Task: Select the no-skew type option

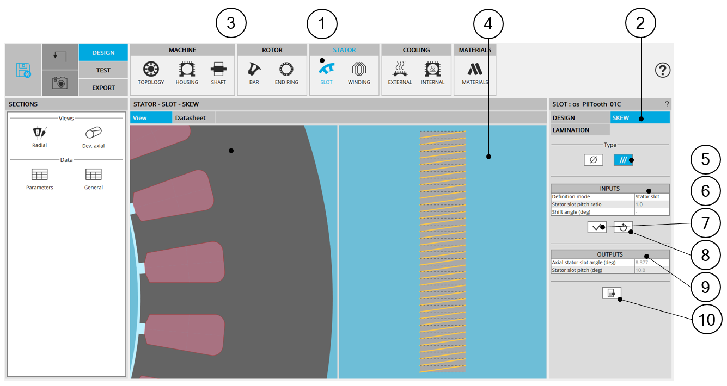Action: pos(593,160)
